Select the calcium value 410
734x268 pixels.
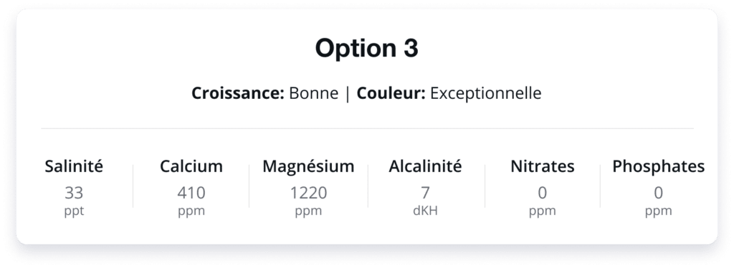(191, 193)
